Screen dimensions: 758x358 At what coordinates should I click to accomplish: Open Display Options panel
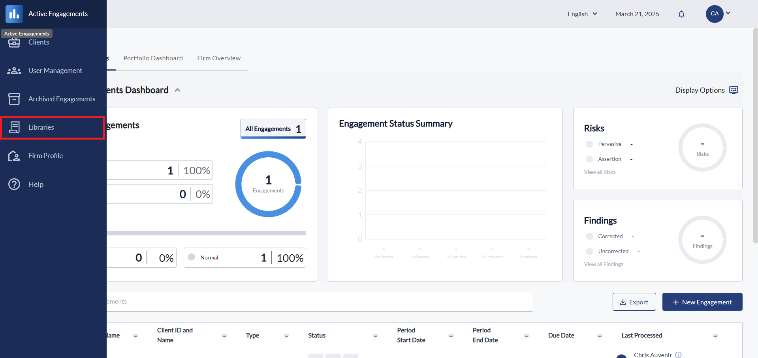706,90
